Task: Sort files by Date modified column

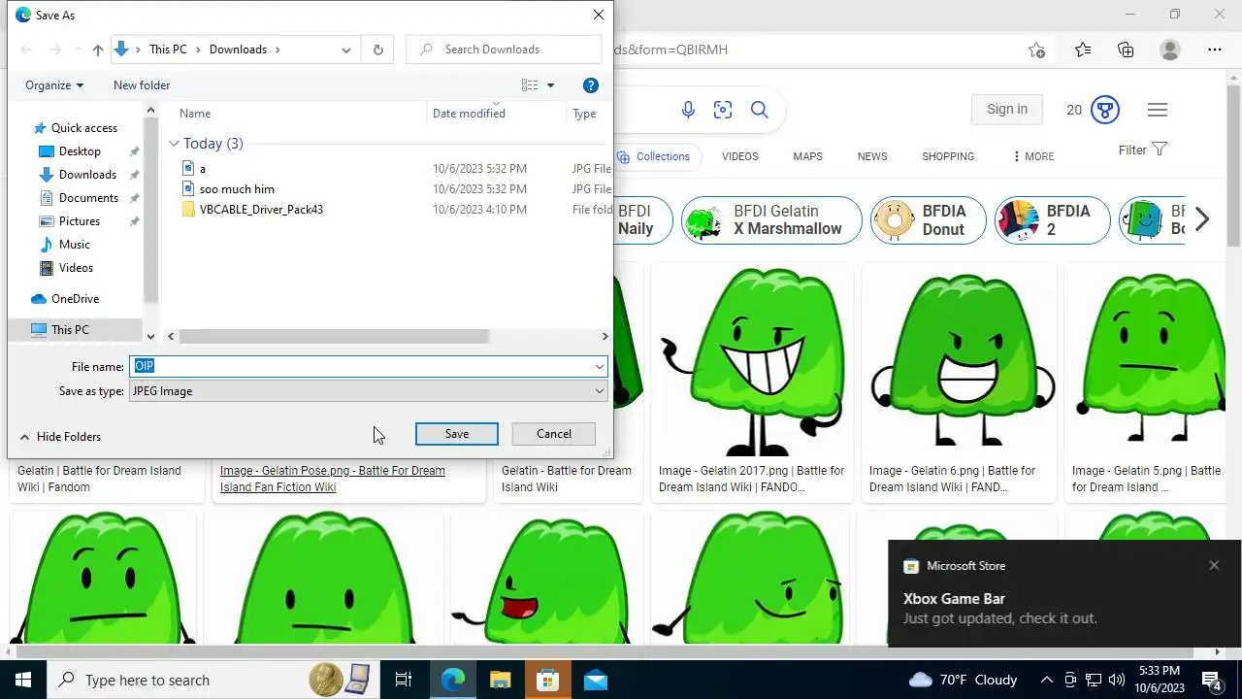Action: [469, 114]
